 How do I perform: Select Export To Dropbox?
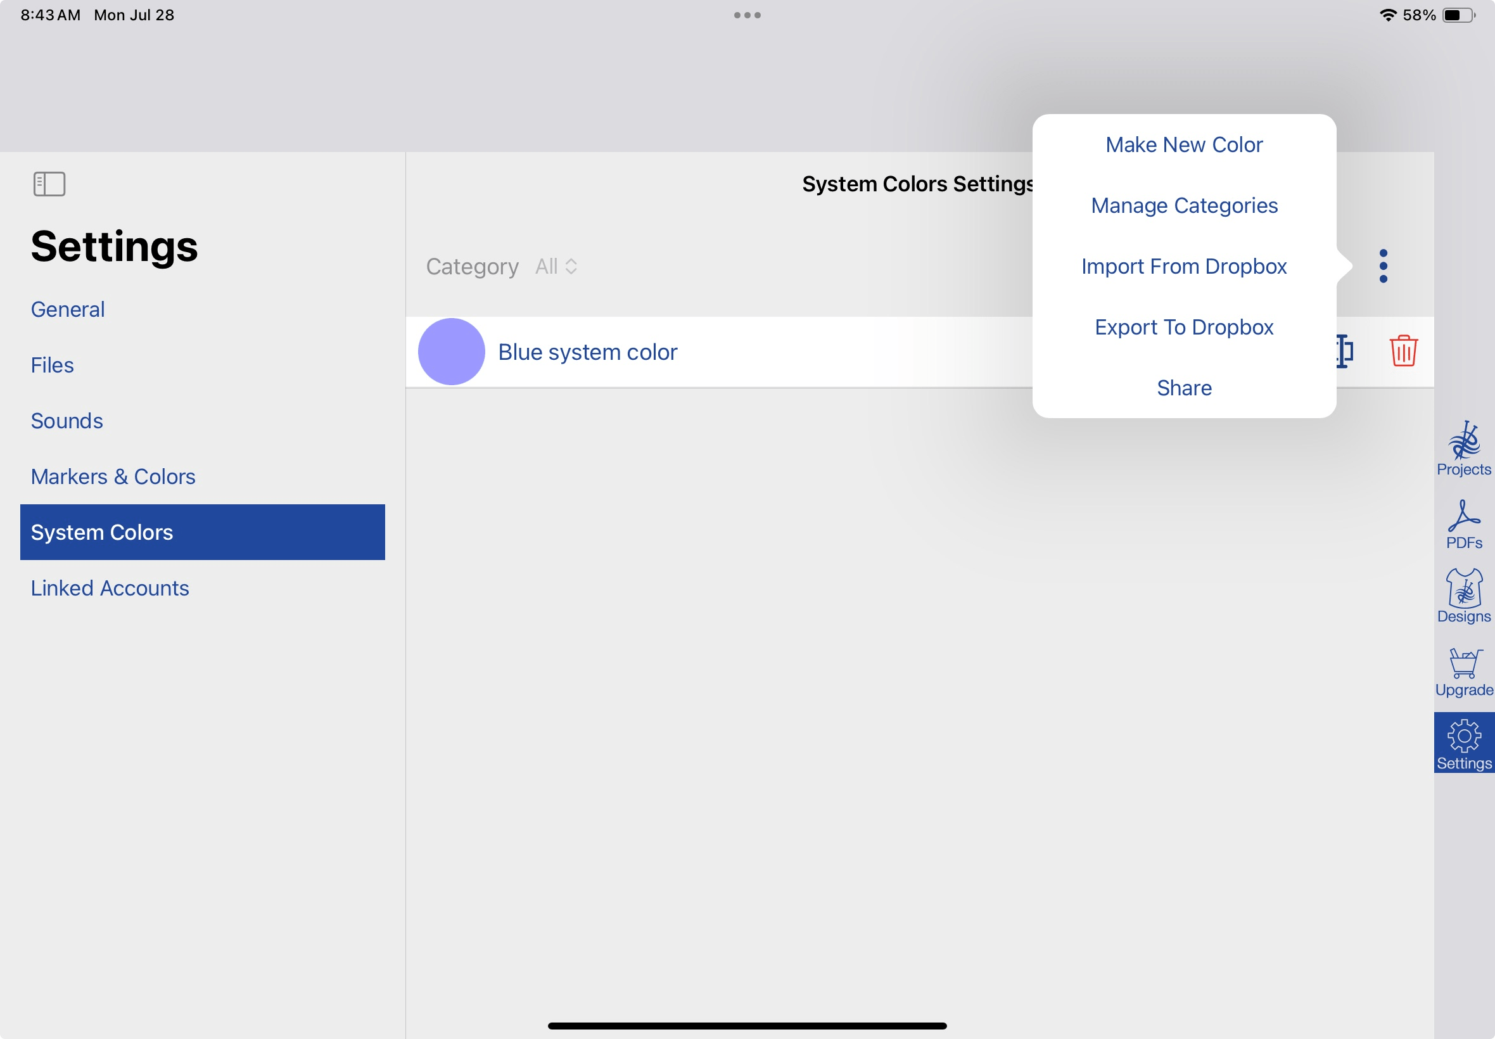tap(1184, 327)
